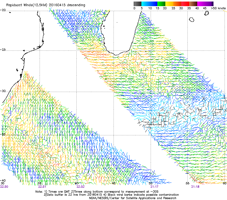This screenshot has height=200, width=227.
Task: Click the '35' longitude label above 22:51
Action: tap(40, 183)
